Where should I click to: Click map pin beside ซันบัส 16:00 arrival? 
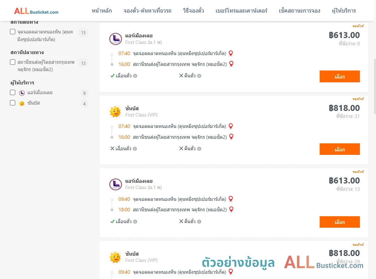click(232, 137)
